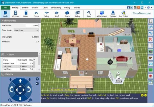Select the Walls tool
The image size is (154, 107).
(x=5, y=14)
